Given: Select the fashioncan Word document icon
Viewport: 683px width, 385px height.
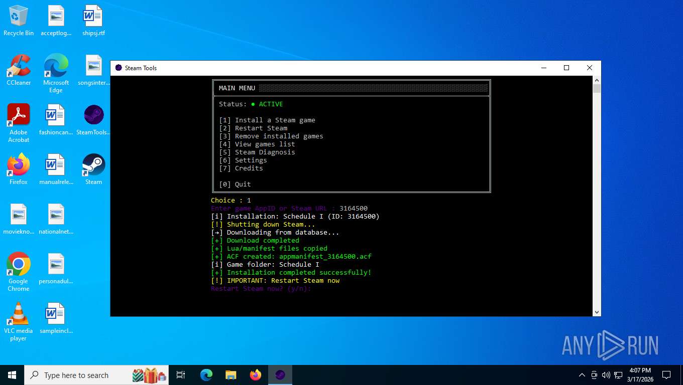Looking at the screenshot, I should pos(56,120).
